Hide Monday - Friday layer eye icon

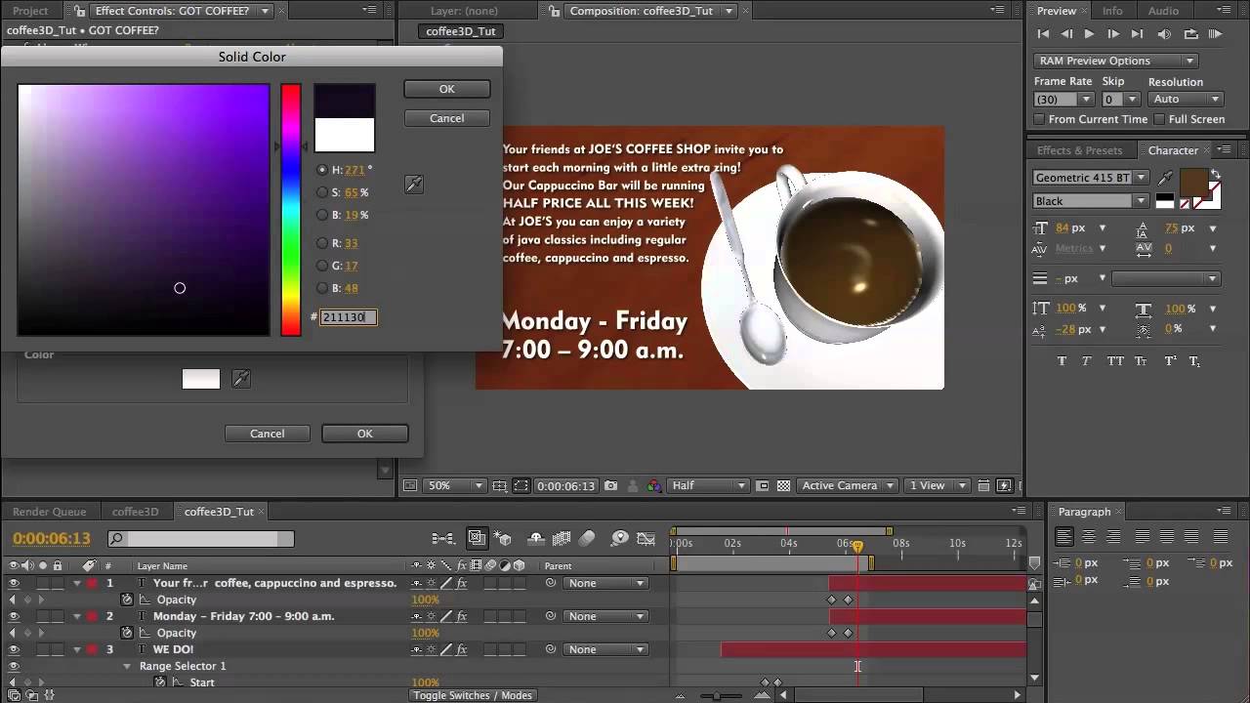click(14, 616)
